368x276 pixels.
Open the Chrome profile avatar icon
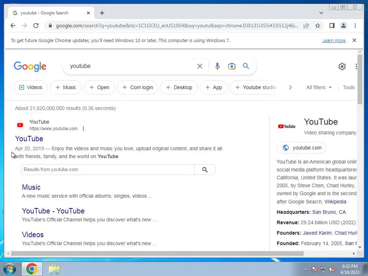point(343,26)
